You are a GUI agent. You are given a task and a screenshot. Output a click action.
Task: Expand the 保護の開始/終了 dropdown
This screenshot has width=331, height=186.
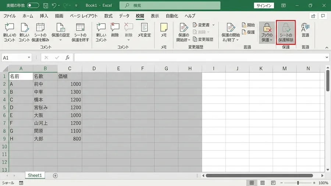238,40
